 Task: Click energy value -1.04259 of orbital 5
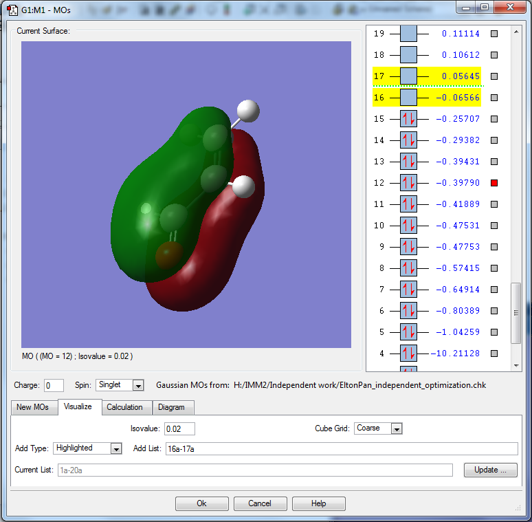(458, 332)
